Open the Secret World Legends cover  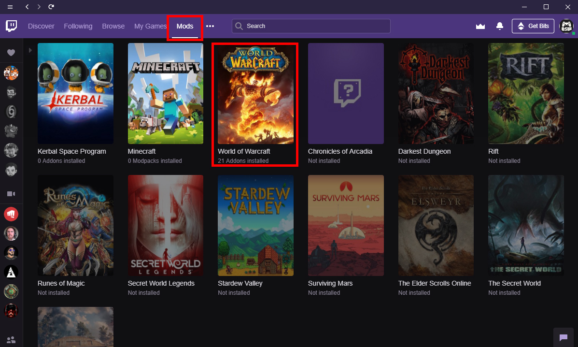click(x=166, y=225)
